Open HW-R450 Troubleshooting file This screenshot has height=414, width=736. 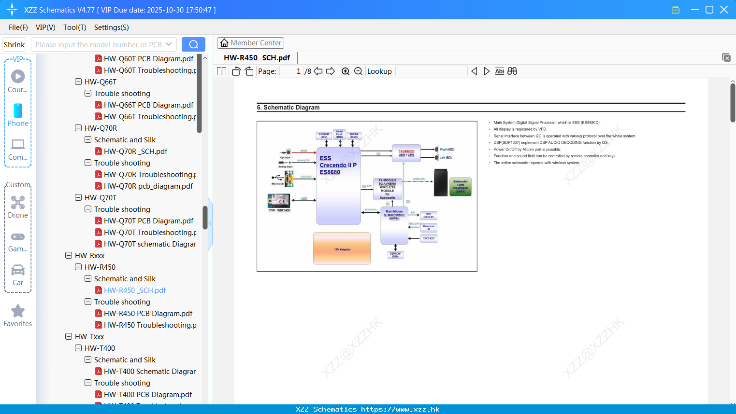point(150,325)
